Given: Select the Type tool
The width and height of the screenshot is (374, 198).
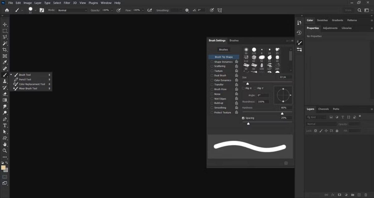Looking at the screenshot, I should point(4,125).
